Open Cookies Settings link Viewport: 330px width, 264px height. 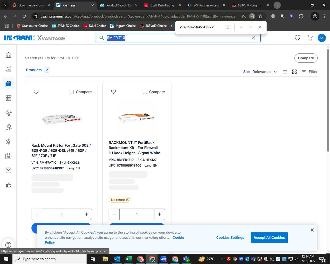tap(230, 238)
